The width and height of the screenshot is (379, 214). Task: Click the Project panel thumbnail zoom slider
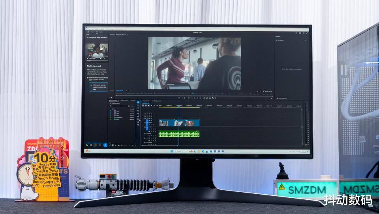[x=124, y=145]
